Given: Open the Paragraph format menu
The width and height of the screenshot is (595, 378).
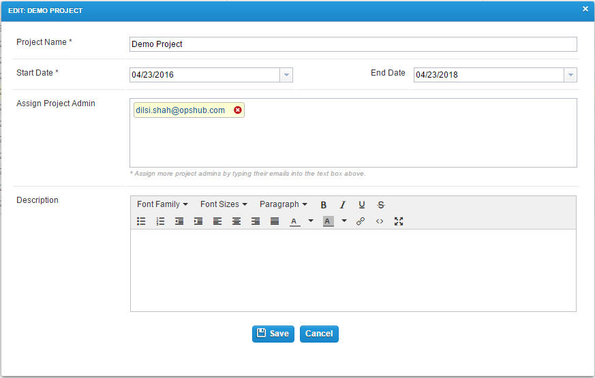Looking at the screenshot, I should click(283, 204).
